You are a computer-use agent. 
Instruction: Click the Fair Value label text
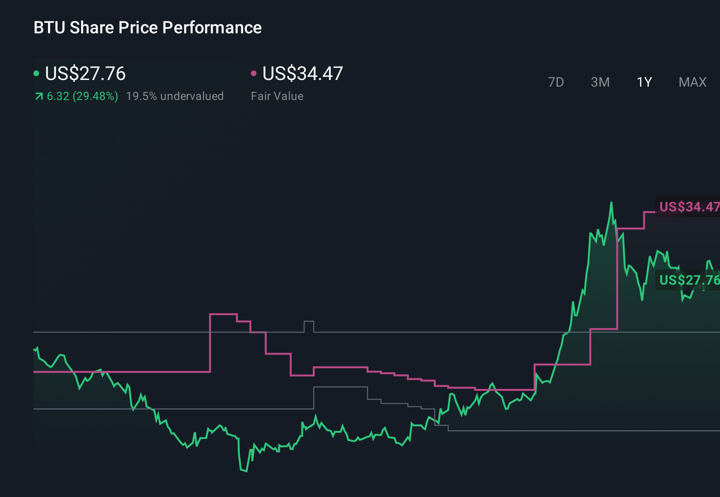pos(277,96)
